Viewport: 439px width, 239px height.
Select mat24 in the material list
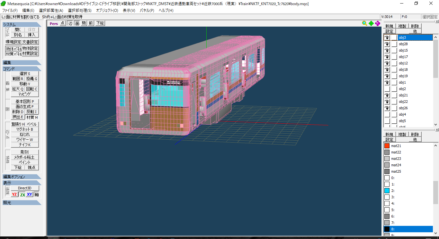click(x=408, y=165)
